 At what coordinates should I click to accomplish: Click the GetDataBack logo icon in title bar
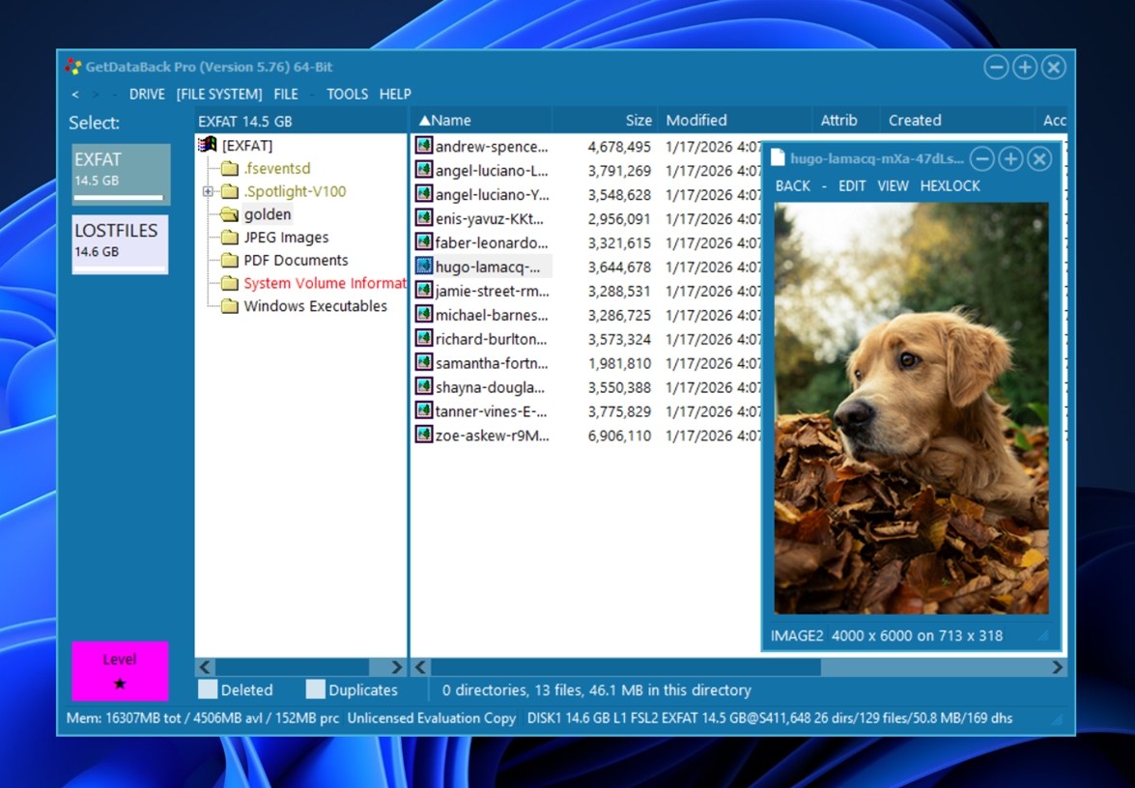click(72, 67)
